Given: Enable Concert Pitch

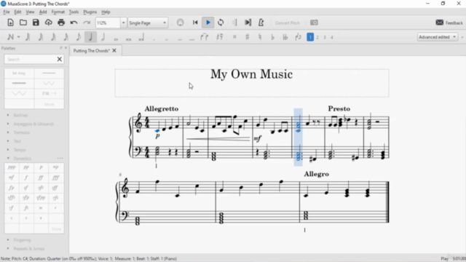Looking at the screenshot, I should pos(287,23).
